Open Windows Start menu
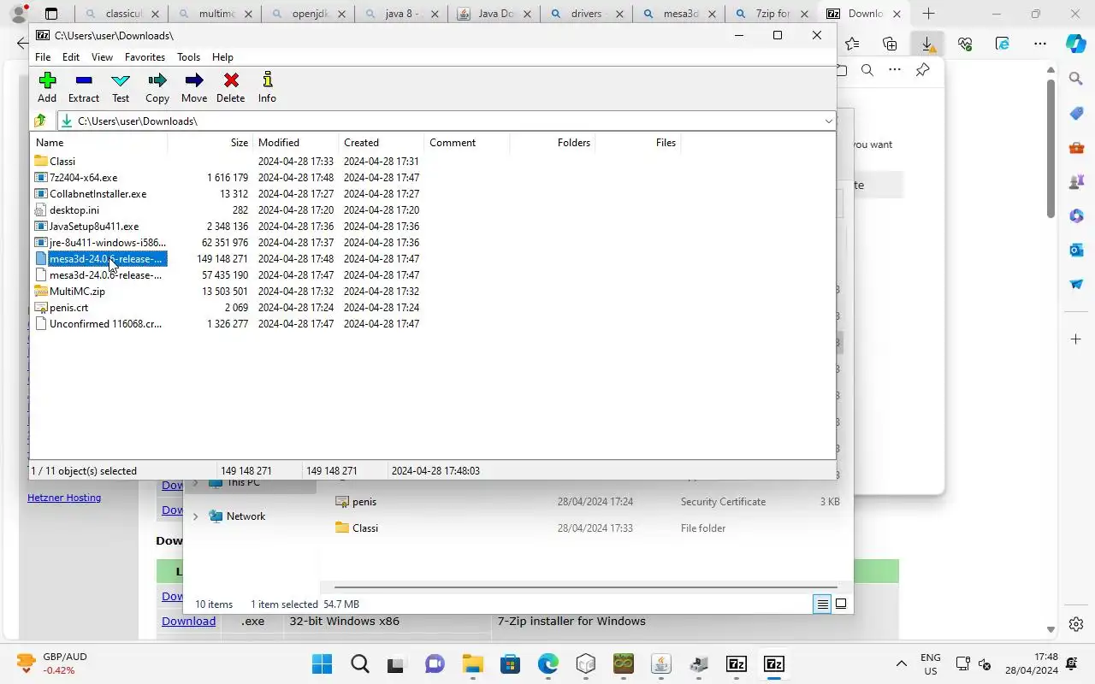The height and width of the screenshot is (684, 1095). click(322, 664)
